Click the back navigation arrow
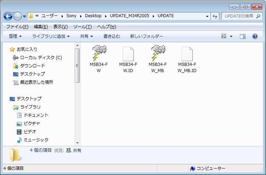 tap(8, 16)
